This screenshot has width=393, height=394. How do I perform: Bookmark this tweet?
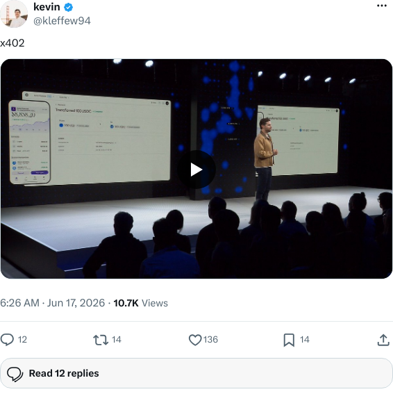[x=289, y=340]
